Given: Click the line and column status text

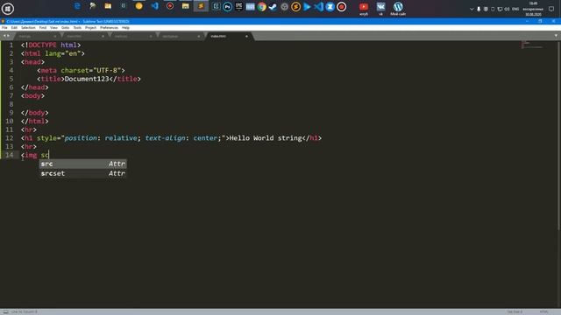Looking at the screenshot, I should (x=25, y=311).
